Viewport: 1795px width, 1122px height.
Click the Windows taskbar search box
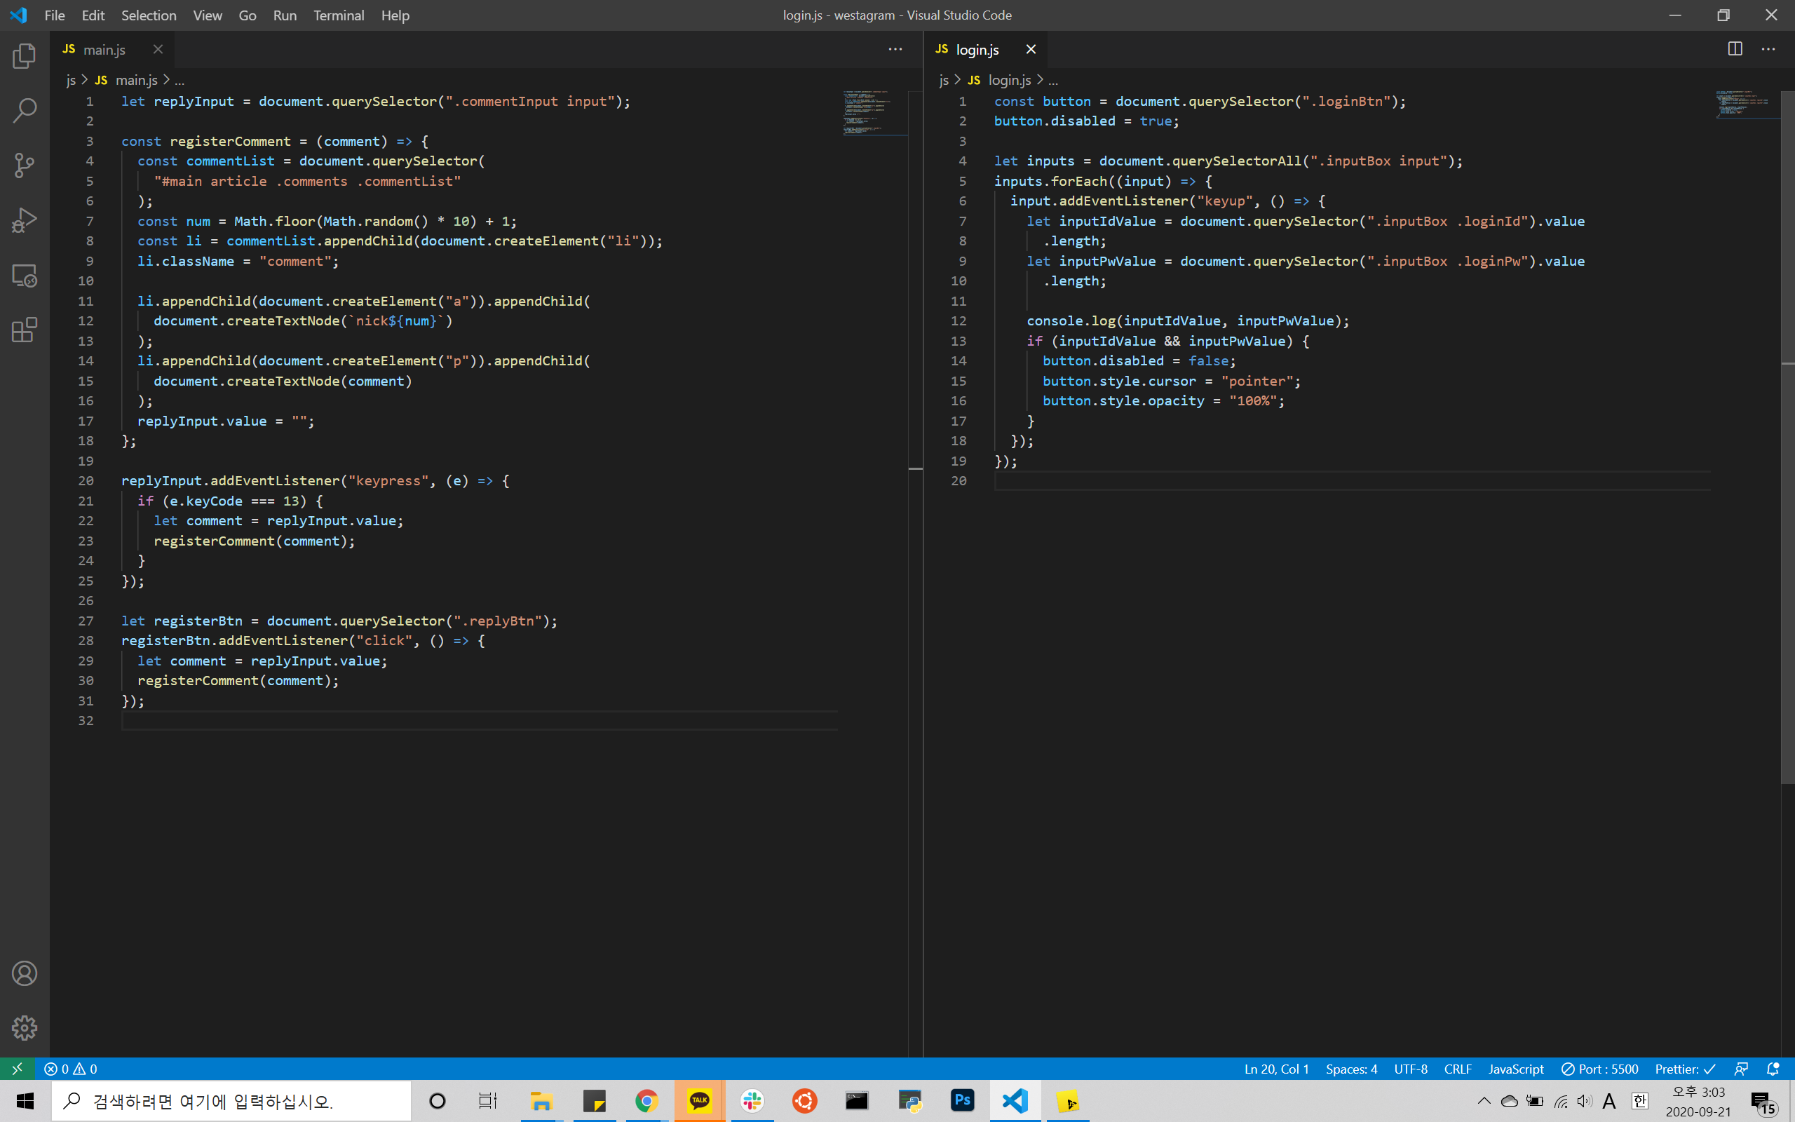click(231, 1100)
